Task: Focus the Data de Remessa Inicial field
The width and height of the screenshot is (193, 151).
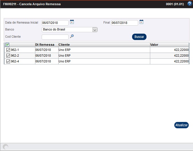Action: click(x=55, y=23)
